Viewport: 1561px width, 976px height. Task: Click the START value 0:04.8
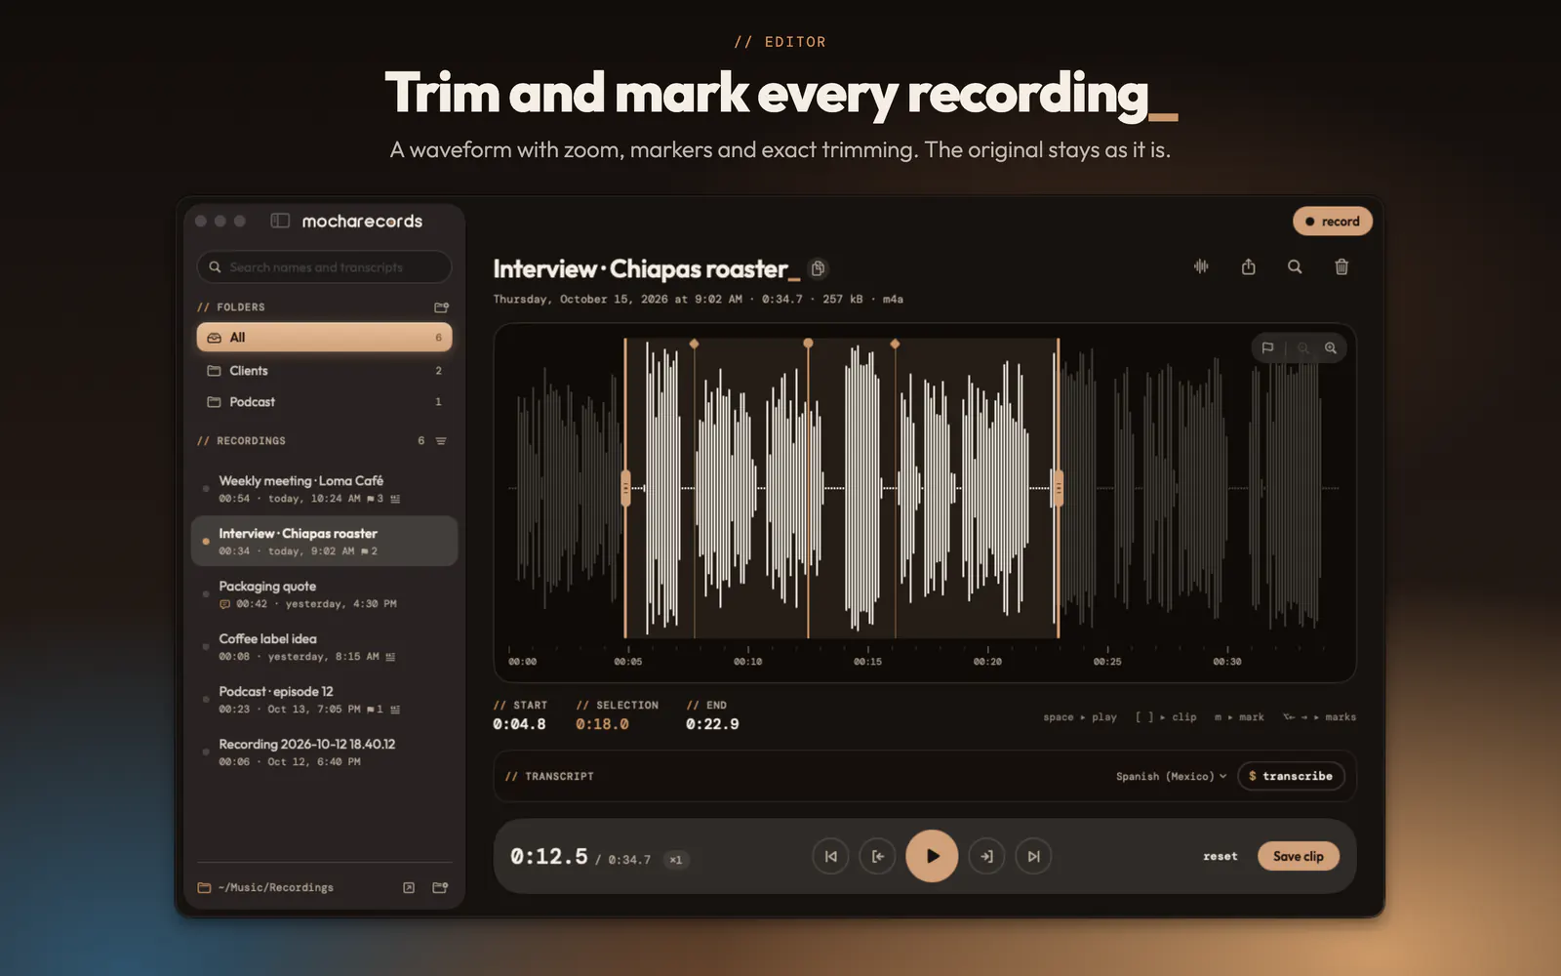point(519,724)
